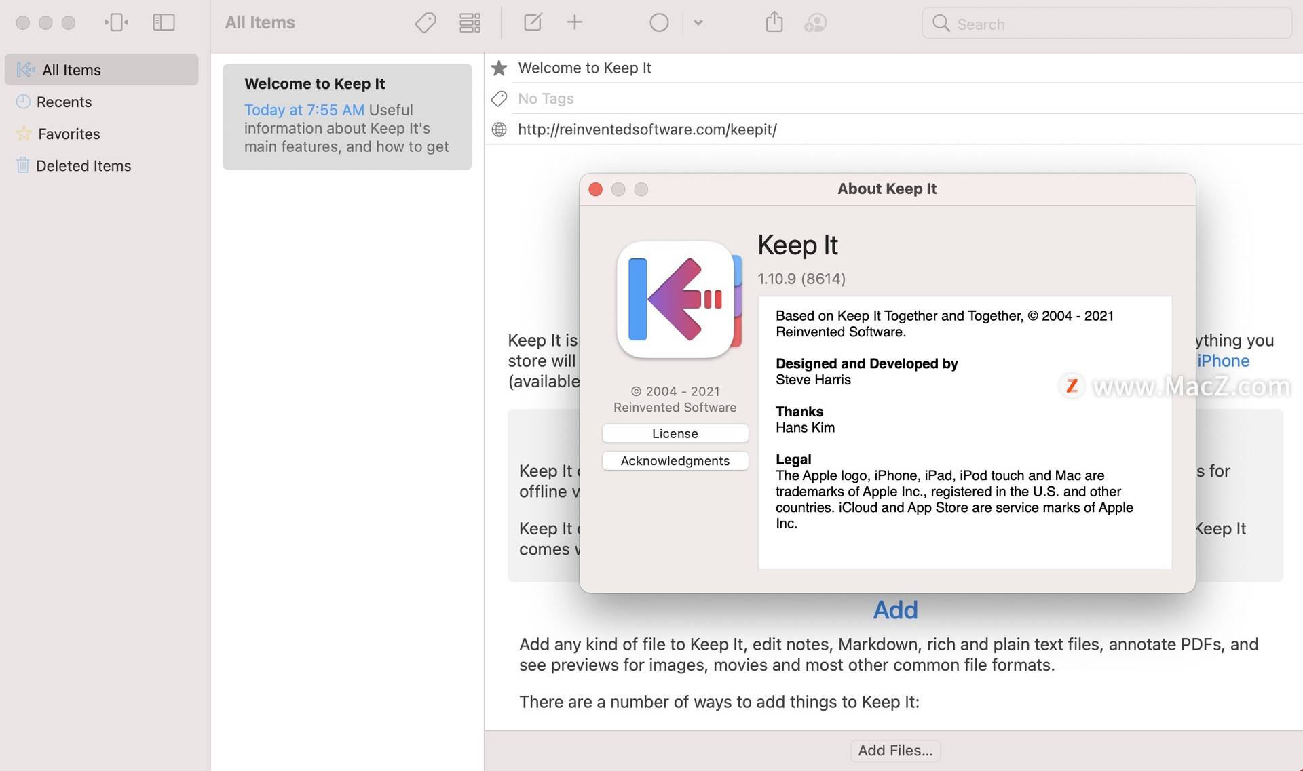Viewport: 1303px width, 771px height.
Task: Click the Add Files... button
Action: tap(895, 751)
